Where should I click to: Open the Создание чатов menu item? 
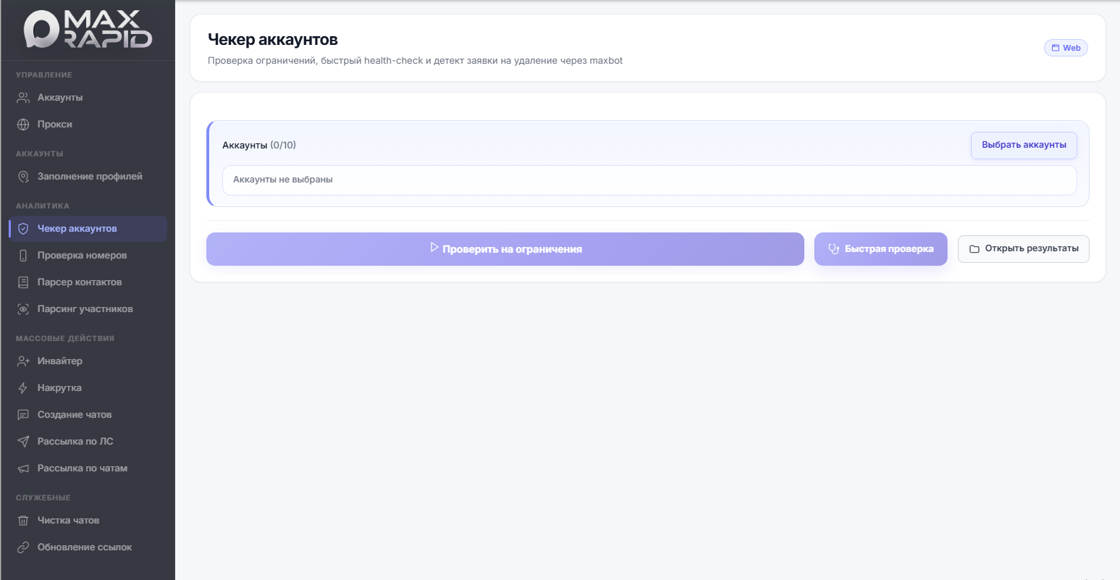[x=75, y=415]
